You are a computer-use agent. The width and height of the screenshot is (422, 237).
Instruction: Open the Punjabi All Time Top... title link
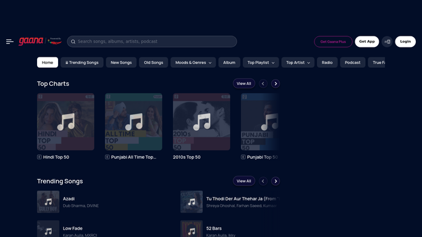click(x=133, y=157)
